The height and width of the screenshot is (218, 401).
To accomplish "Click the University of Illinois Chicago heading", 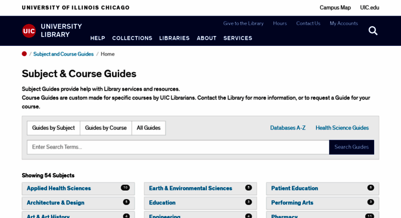I will [x=76, y=8].
